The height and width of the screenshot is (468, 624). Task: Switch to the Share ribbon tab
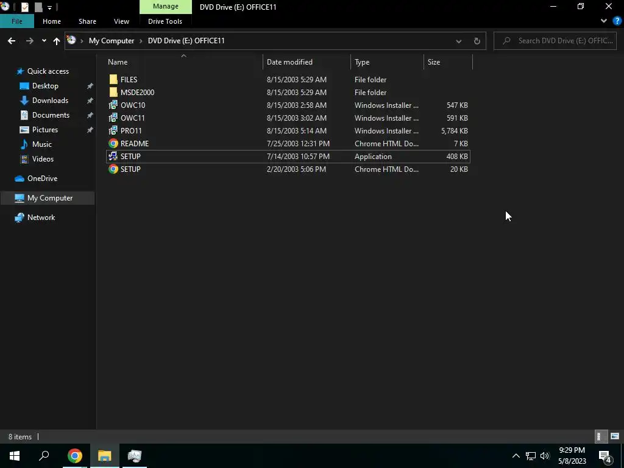tap(87, 21)
